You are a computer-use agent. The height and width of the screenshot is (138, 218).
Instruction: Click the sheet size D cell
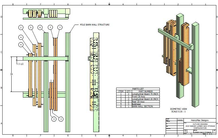[x=185, y=131]
